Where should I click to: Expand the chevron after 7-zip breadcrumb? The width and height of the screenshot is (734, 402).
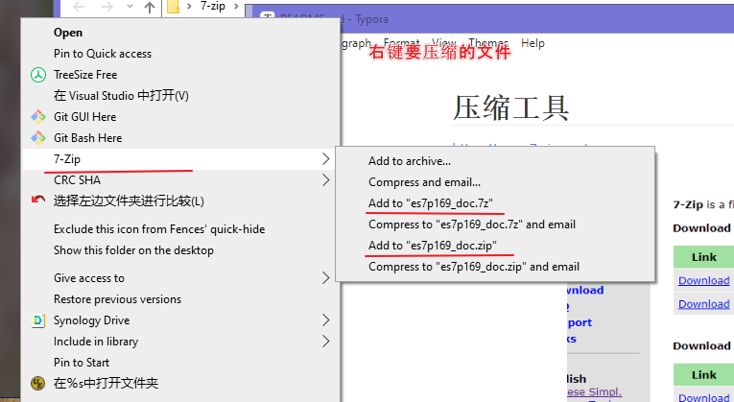point(236,7)
